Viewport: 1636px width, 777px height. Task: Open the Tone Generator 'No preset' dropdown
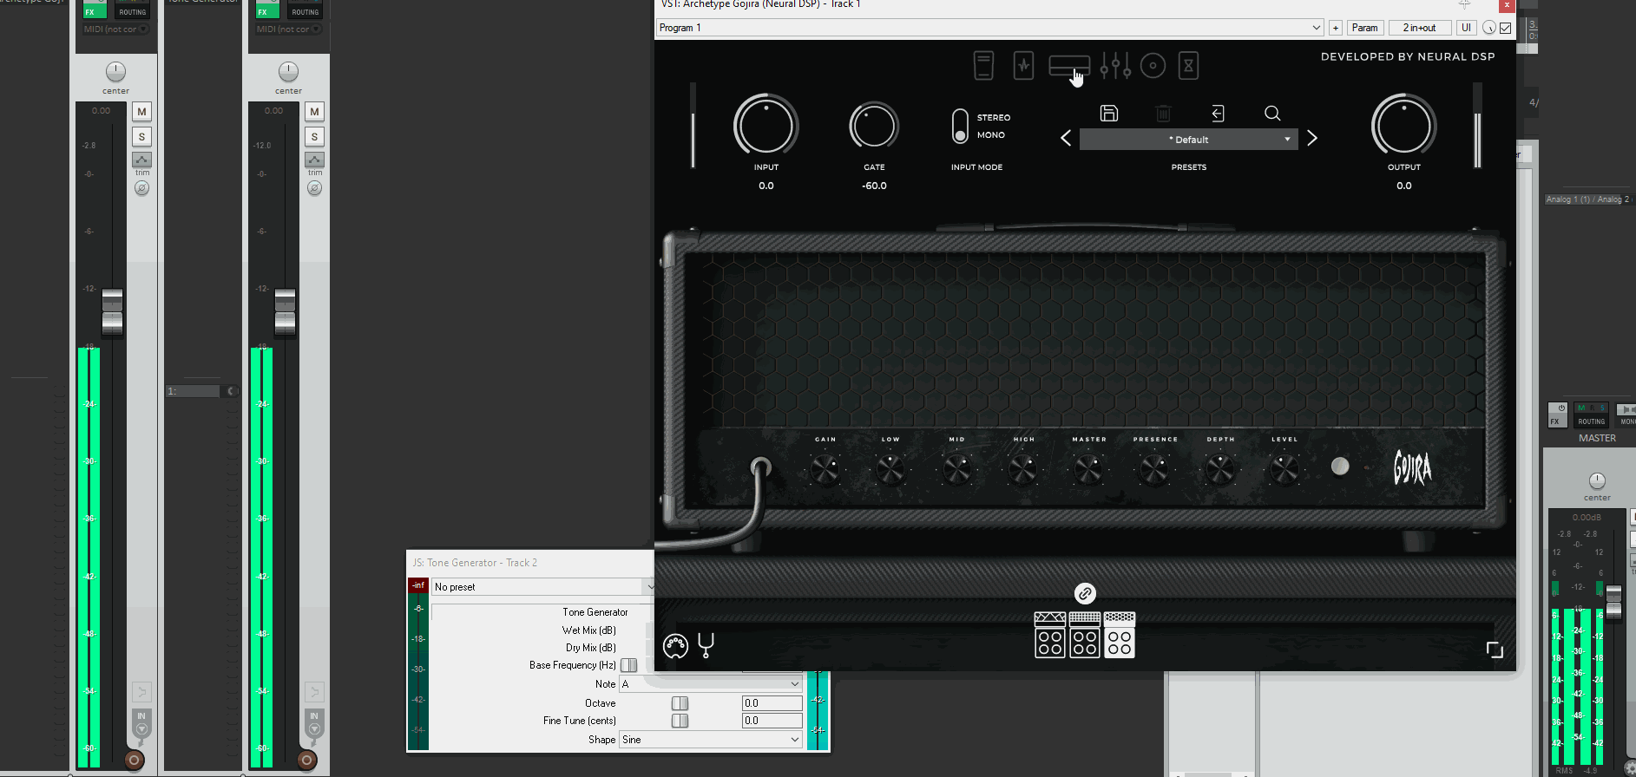(x=543, y=587)
